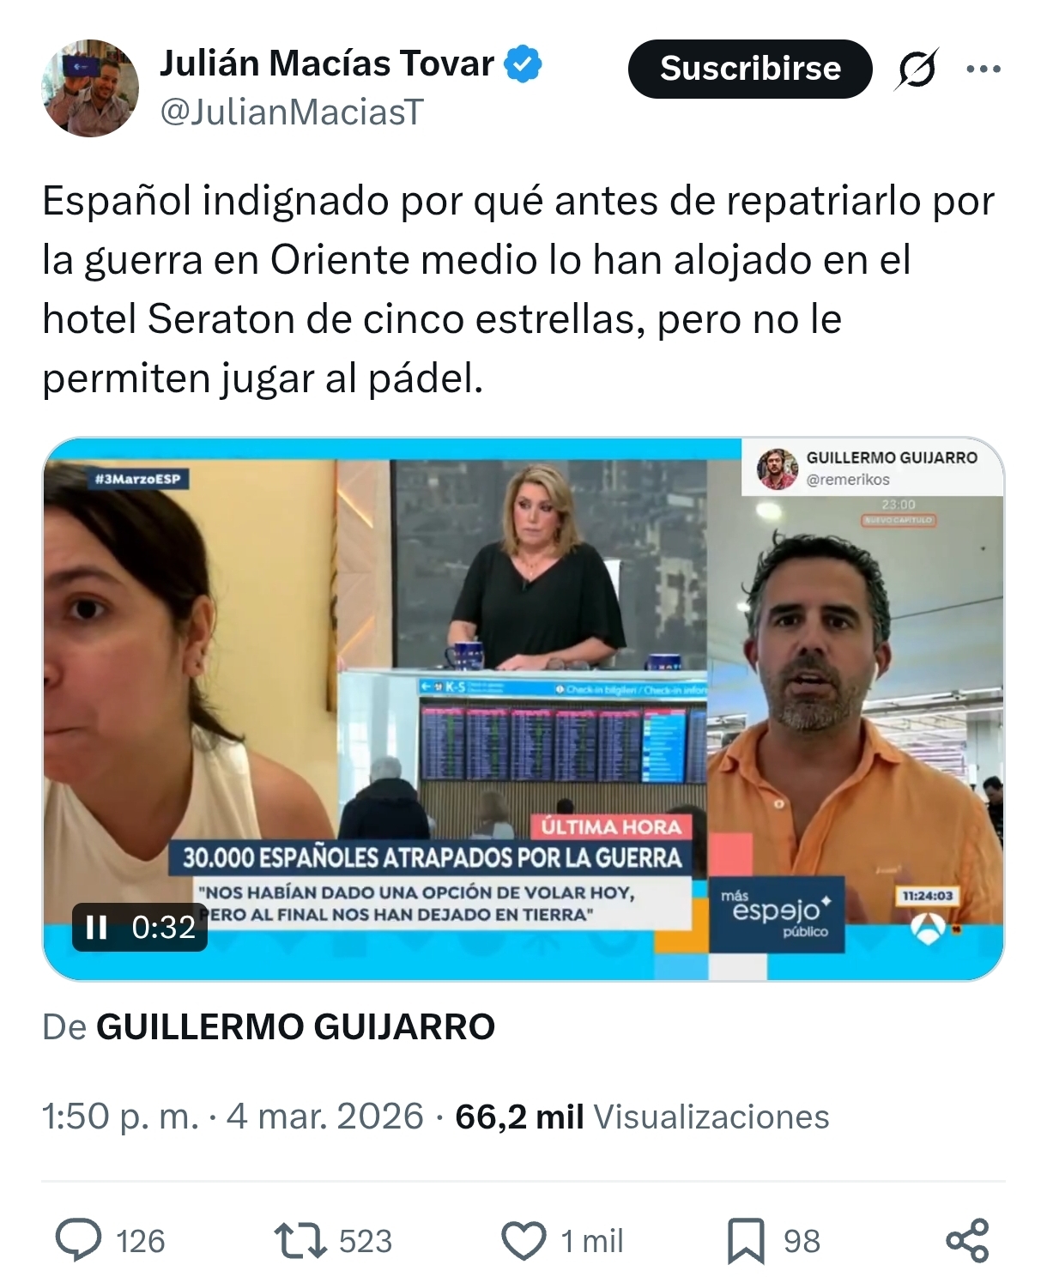The image size is (1047, 1283).
Task: Bookmark the post with bookmark icon
Action: click(x=746, y=1241)
